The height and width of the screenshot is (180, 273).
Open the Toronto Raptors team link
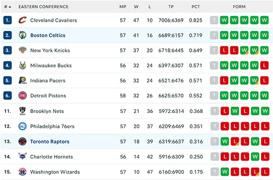click(50, 141)
